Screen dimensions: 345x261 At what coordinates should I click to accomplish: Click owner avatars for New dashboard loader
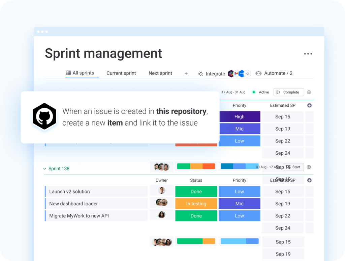pyautogui.click(x=162, y=202)
